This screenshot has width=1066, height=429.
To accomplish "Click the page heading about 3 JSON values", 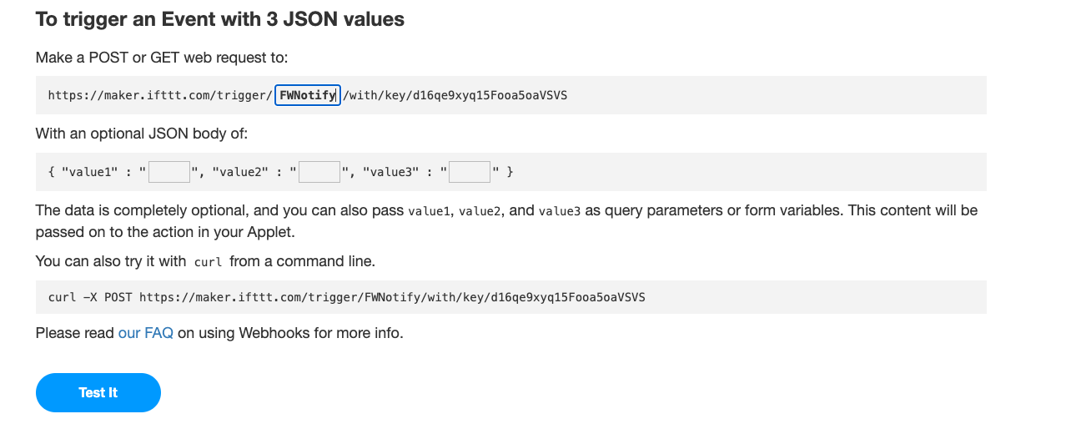I will pos(220,19).
